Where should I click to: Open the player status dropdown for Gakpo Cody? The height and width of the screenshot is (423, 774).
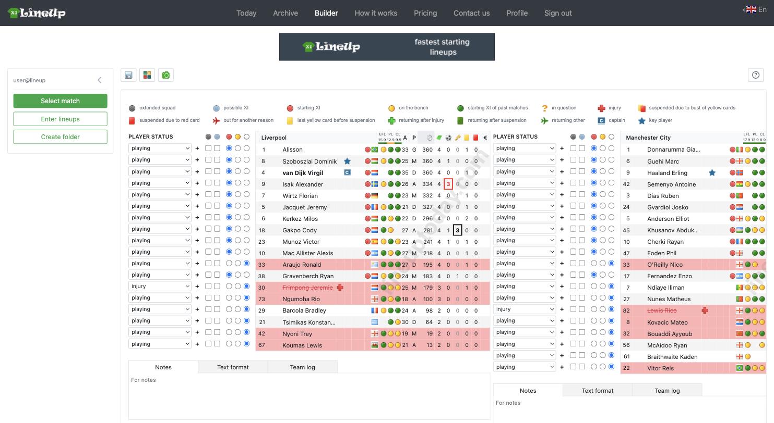pos(160,229)
